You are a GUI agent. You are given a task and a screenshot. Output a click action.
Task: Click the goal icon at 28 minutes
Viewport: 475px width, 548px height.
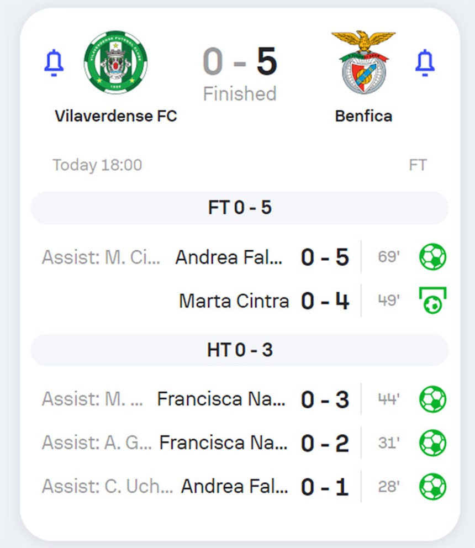coord(432,487)
